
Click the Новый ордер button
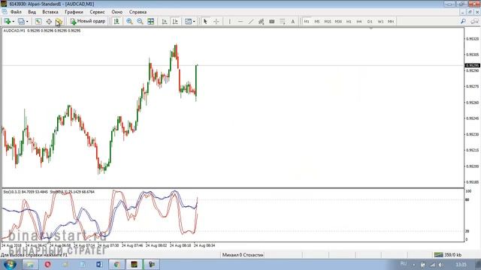click(x=88, y=21)
